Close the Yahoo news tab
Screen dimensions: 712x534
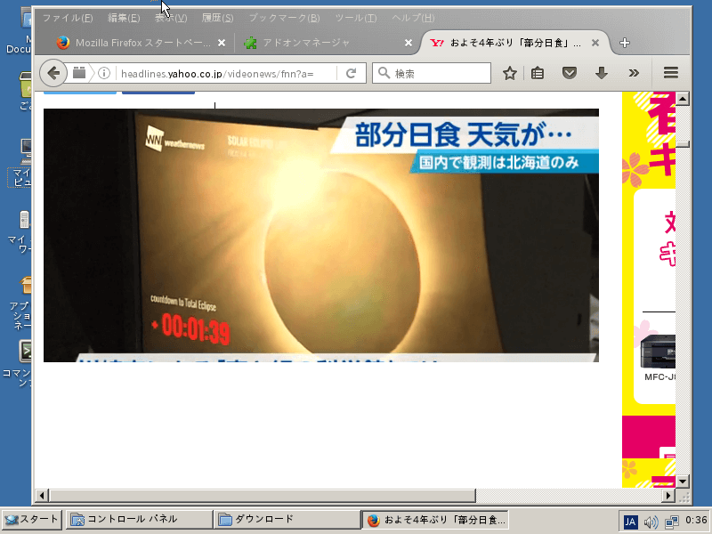(x=595, y=43)
